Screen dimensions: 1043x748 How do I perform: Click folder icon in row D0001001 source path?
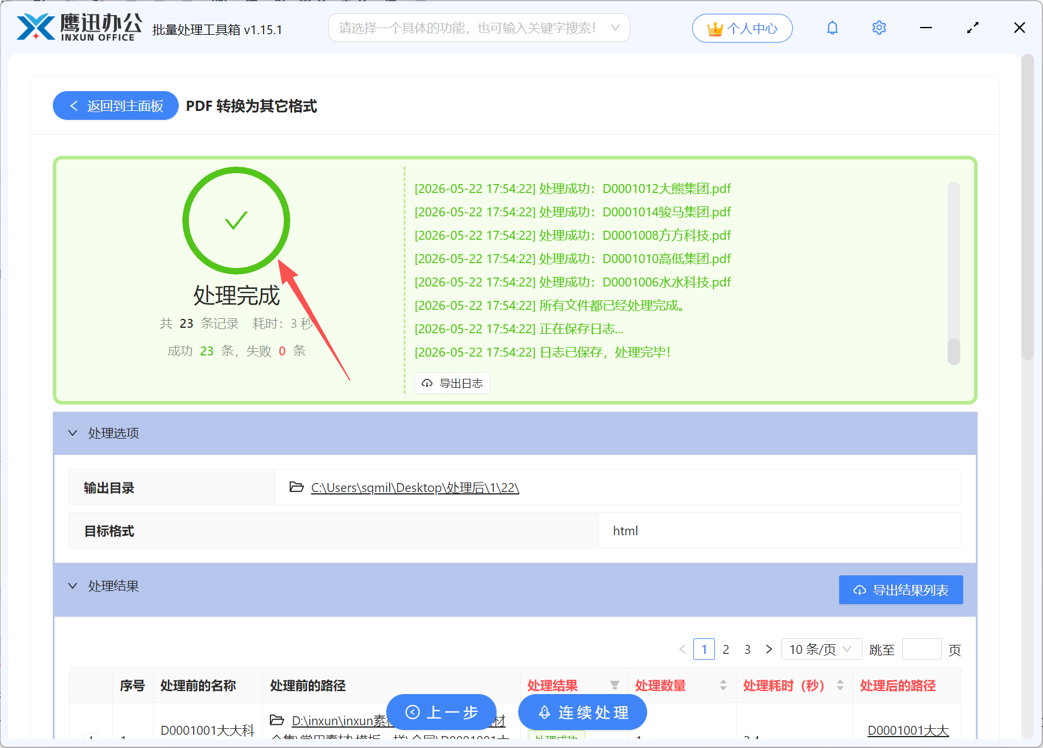point(276,720)
